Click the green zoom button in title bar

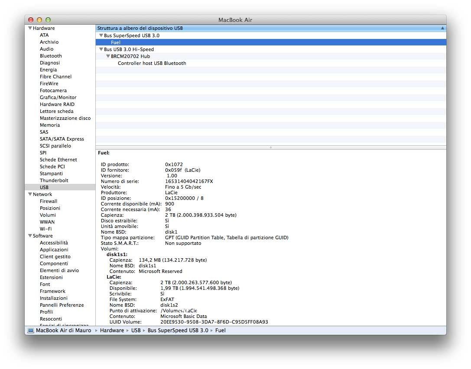pos(48,20)
